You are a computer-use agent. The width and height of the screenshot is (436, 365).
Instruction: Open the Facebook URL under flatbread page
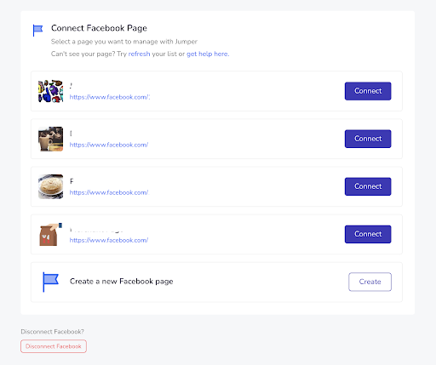tap(109, 192)
